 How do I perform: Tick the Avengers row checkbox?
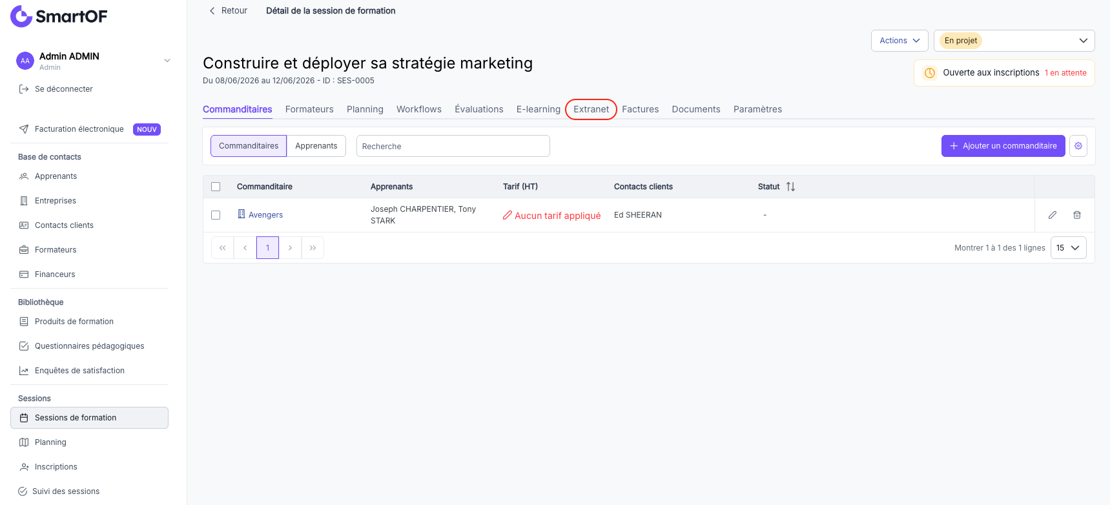(x=216, y=215)
